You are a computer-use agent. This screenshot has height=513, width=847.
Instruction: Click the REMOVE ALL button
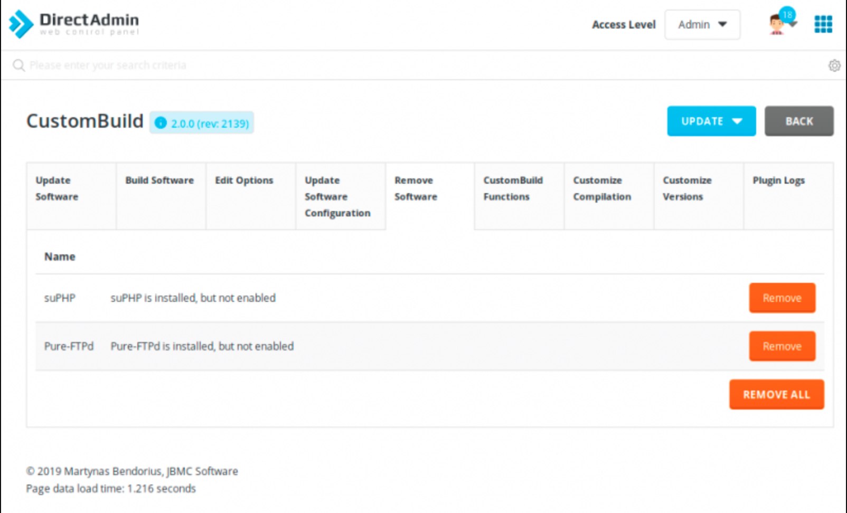(x=776, y=394)
